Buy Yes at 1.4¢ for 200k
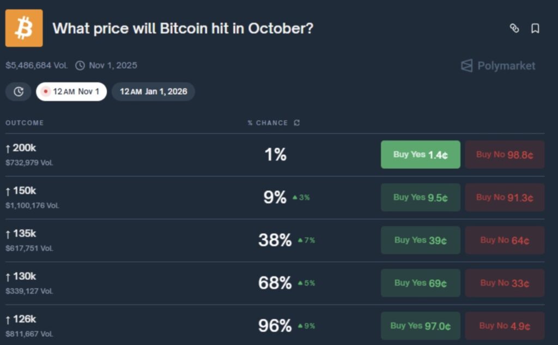Viewport: 558px width, 345px height. 420,155
